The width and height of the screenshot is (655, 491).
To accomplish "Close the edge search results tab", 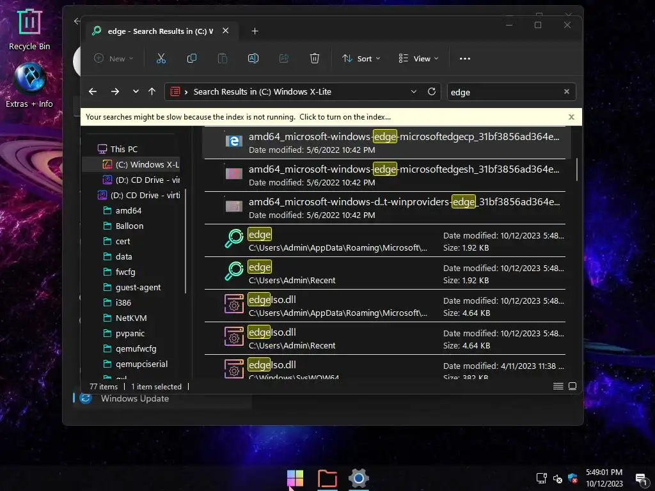I will coord(226,31).
